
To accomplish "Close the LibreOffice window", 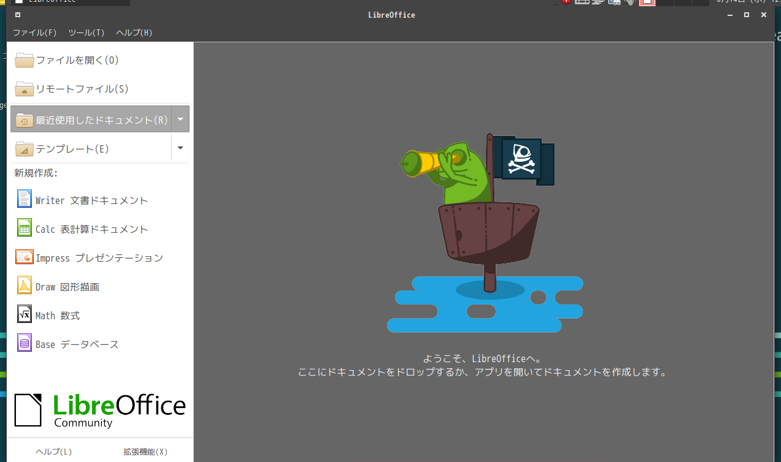I will pyautogui.click(x=764, y=15).
